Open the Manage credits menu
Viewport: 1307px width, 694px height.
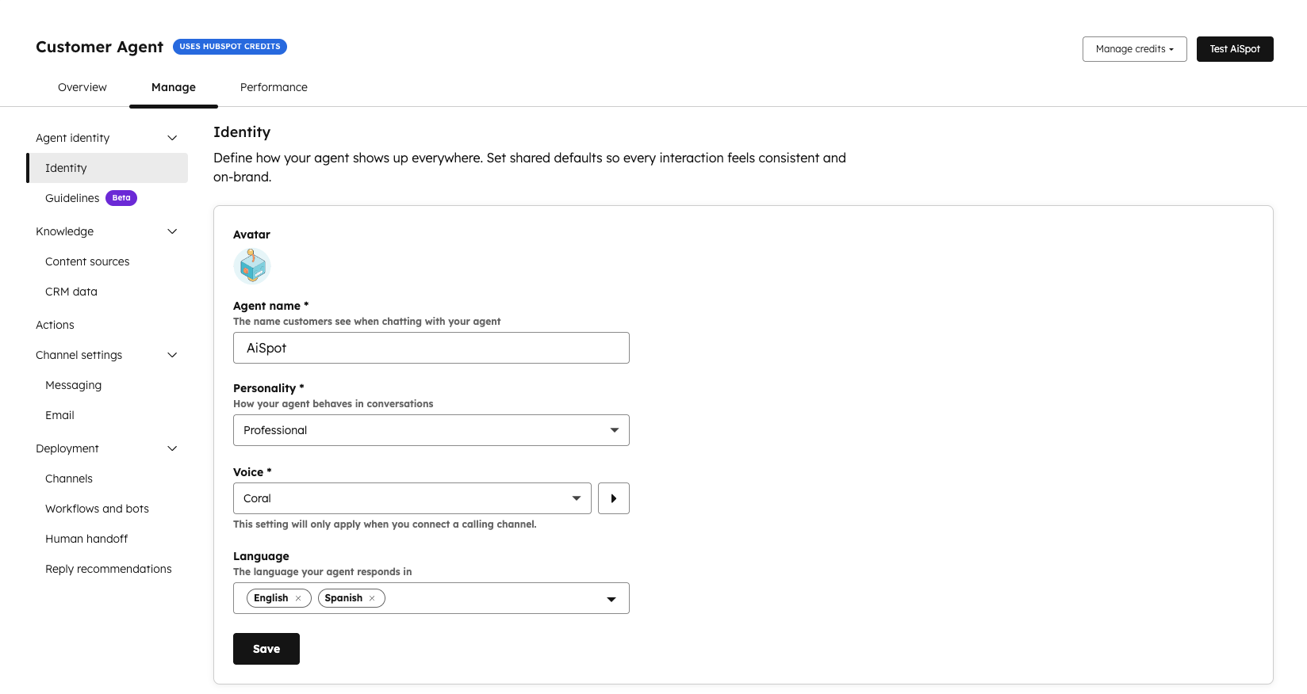(1134, 49)
